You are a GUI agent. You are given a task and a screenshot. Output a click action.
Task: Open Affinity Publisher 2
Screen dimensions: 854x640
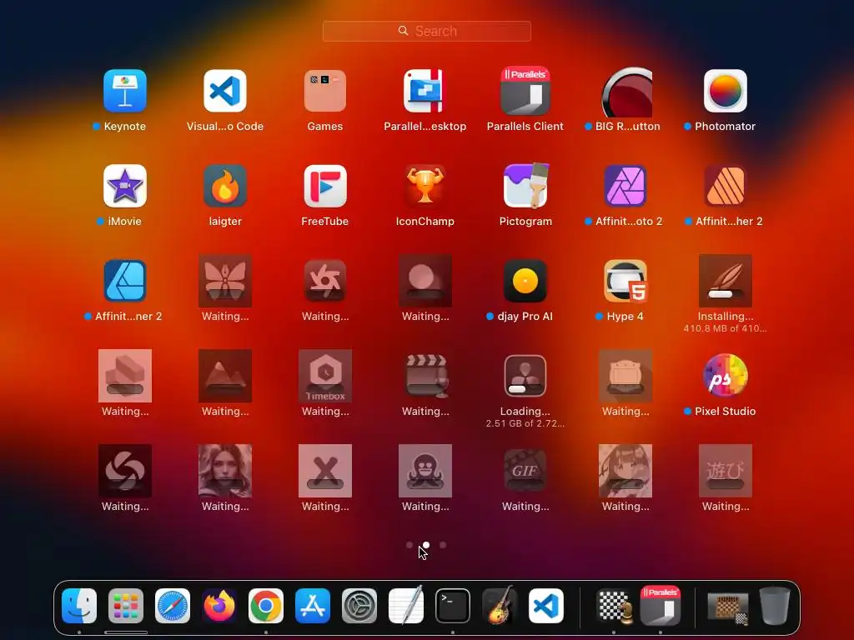pyautogui.click(x=726, y=186)
